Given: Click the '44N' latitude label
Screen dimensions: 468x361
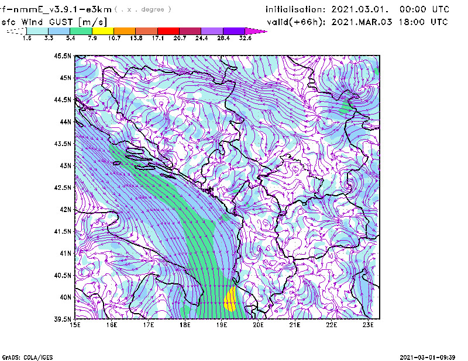Looking at the screenshot, I should [66, 122].
